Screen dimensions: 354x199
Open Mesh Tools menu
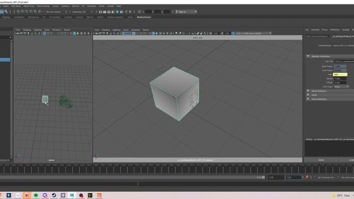pos(29,6)
